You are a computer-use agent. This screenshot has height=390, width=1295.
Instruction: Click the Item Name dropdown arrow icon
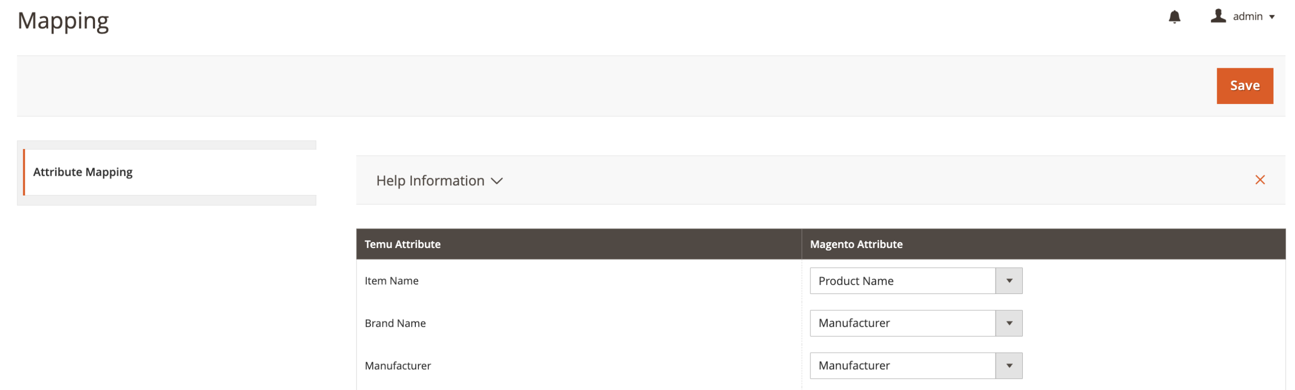pyautogui.click(x=1009, y=280)
